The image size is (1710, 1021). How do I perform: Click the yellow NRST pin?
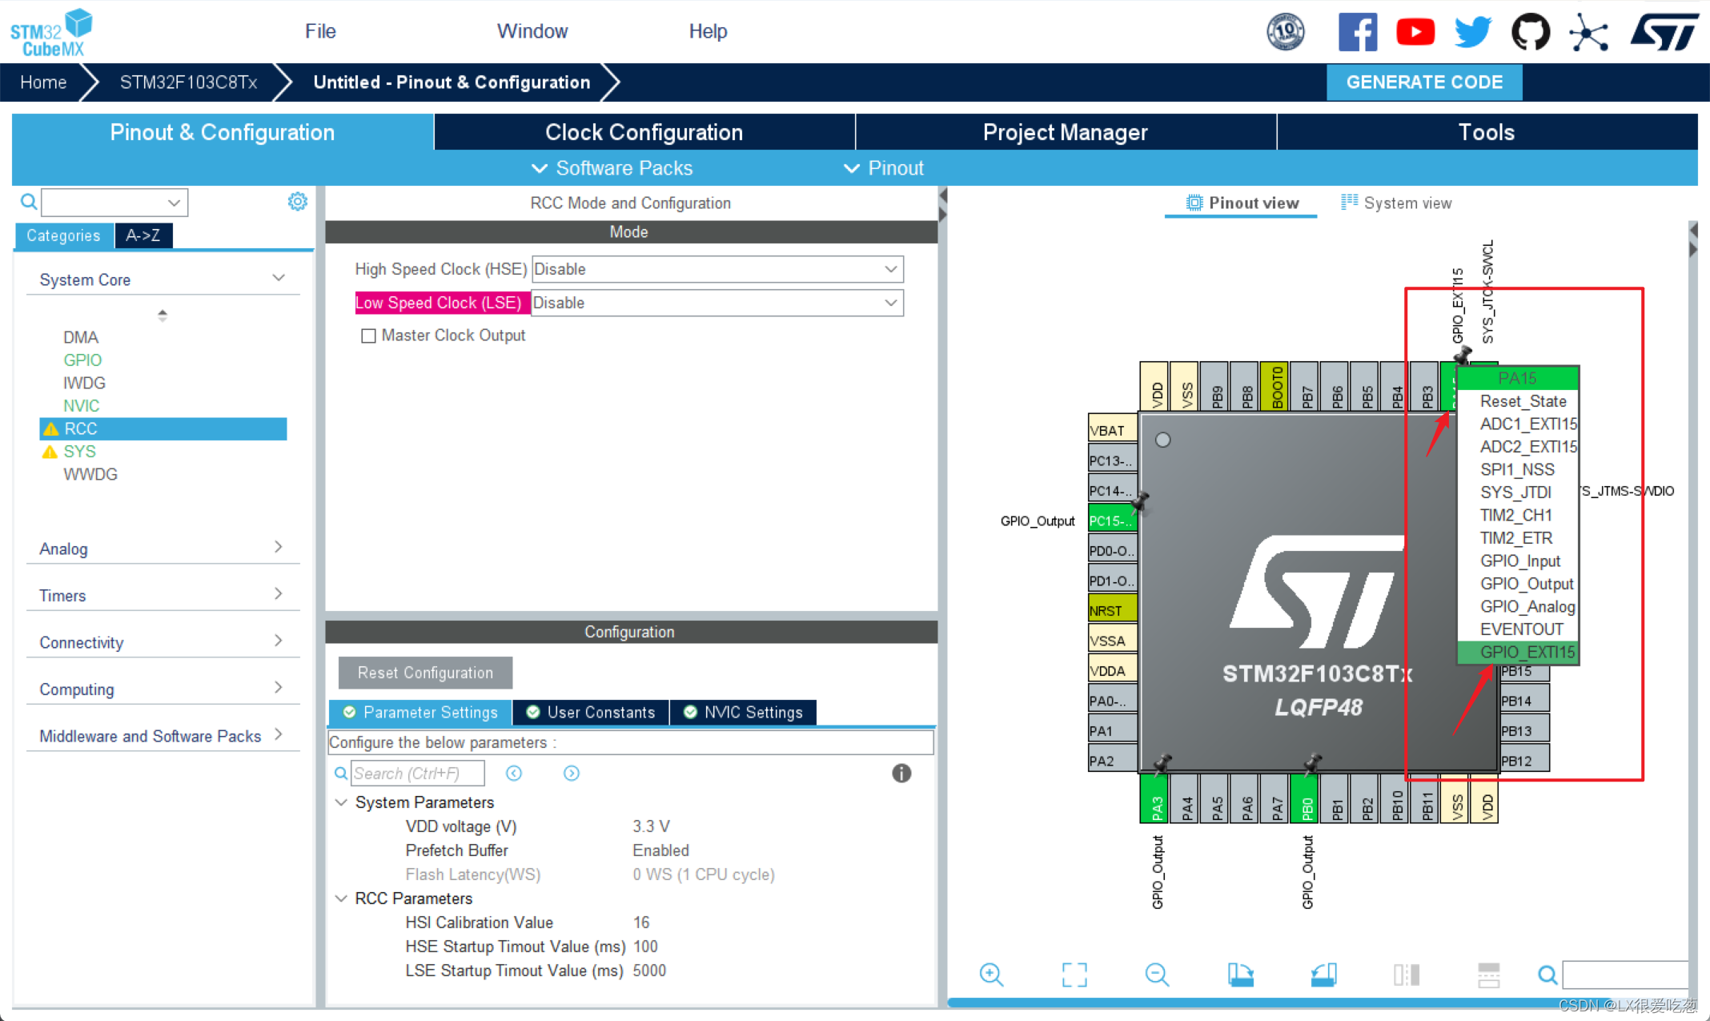1112,610
